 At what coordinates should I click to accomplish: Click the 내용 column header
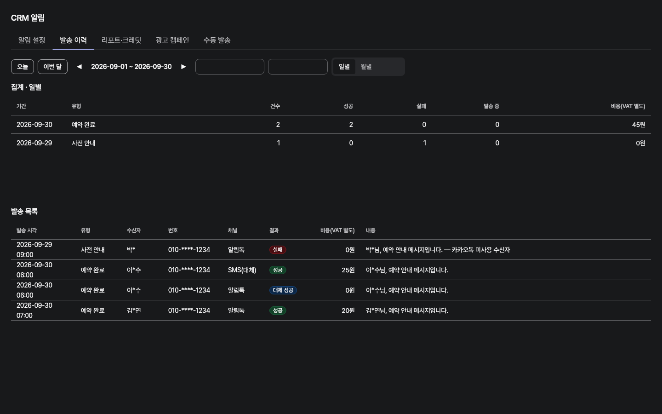coord(371,230)
